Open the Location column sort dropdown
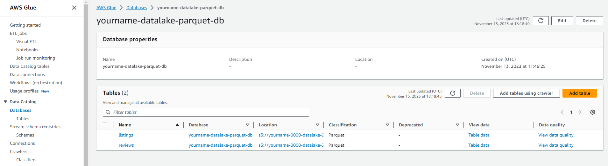608x166 pixels. click(317, 125)
